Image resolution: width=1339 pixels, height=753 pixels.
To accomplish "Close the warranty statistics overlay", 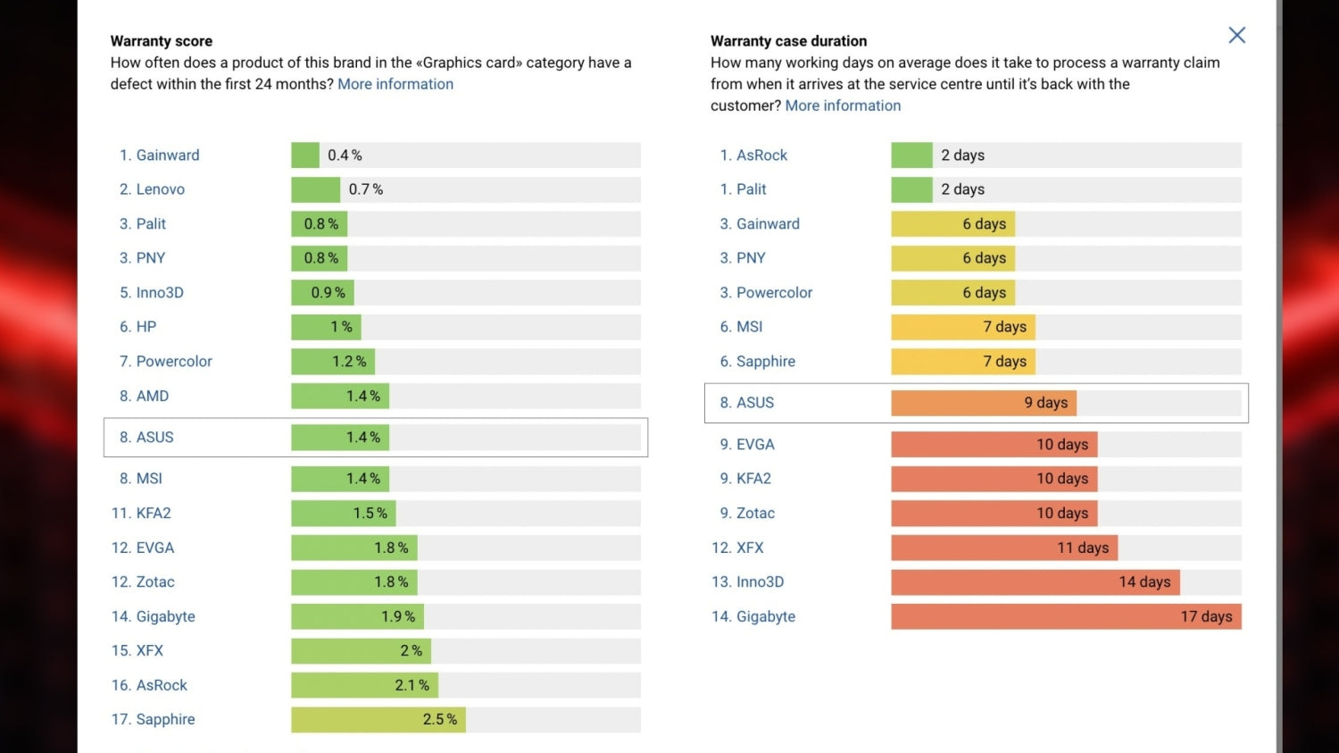I will click(1236, 36).
